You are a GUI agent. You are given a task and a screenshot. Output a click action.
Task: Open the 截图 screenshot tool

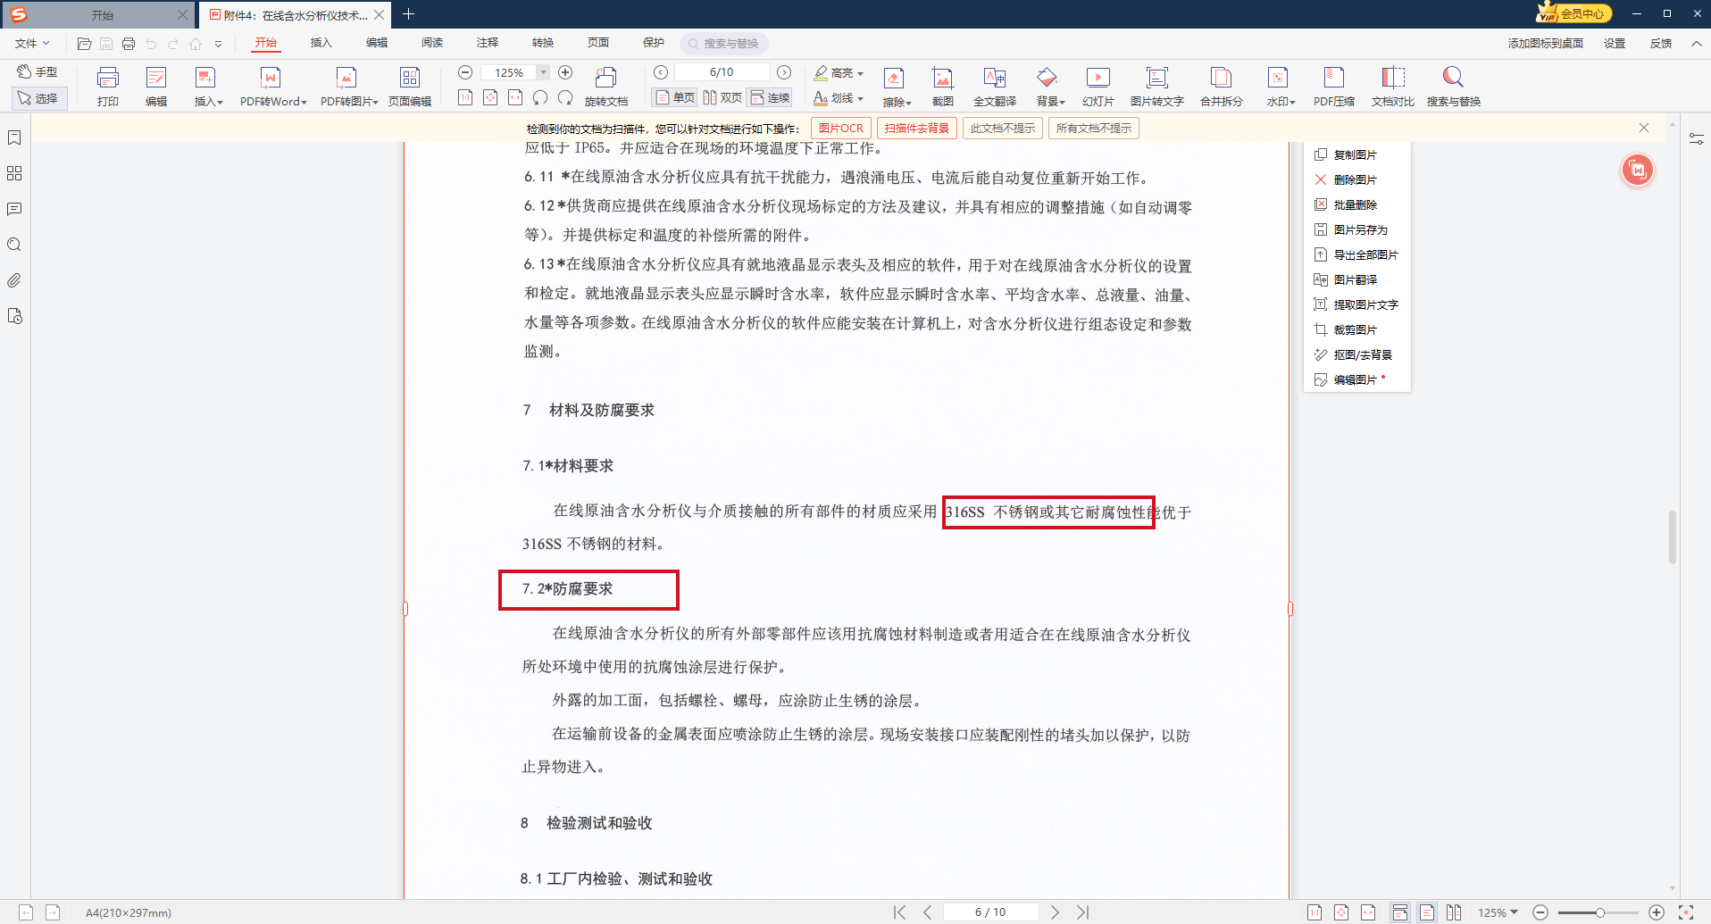[942, 87]
